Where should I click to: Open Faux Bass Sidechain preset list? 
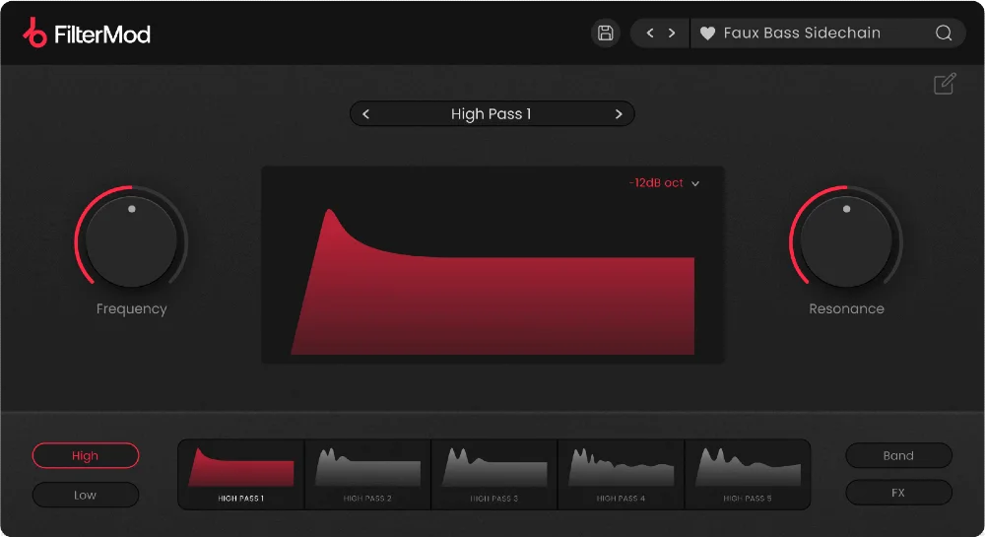point(802,34)
